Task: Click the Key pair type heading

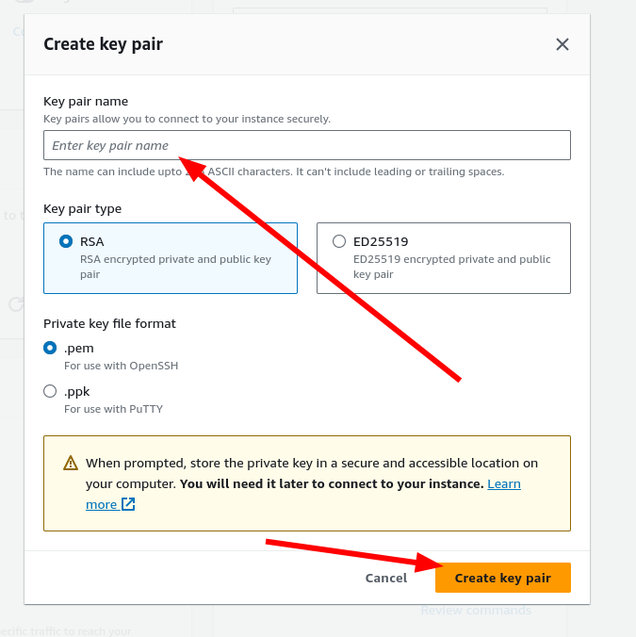Action: point(82,208)
